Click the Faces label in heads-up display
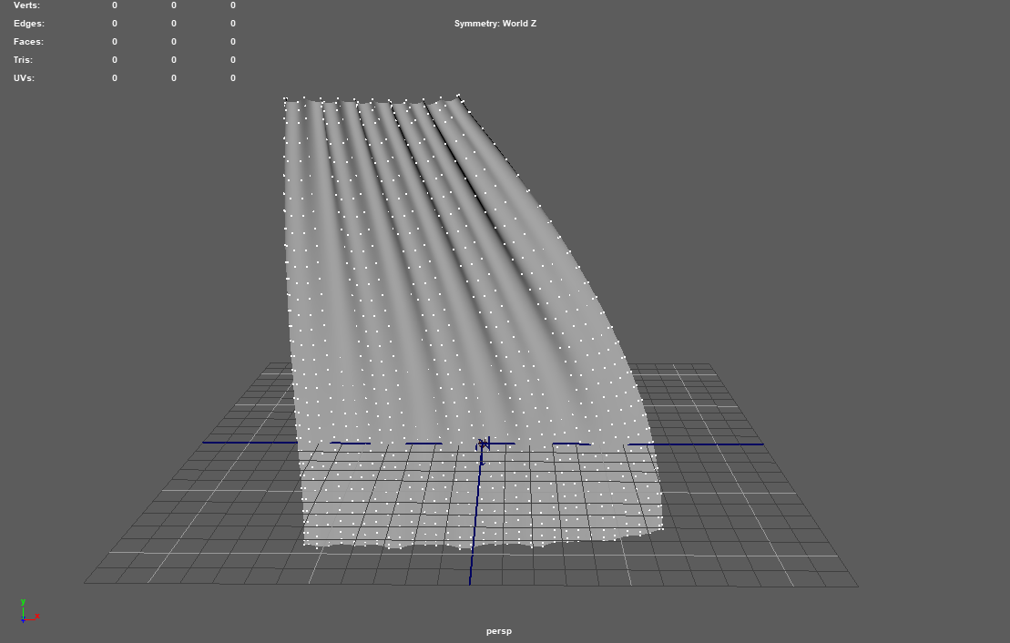This screenshot has height=643, width=1010. [28, 41]
